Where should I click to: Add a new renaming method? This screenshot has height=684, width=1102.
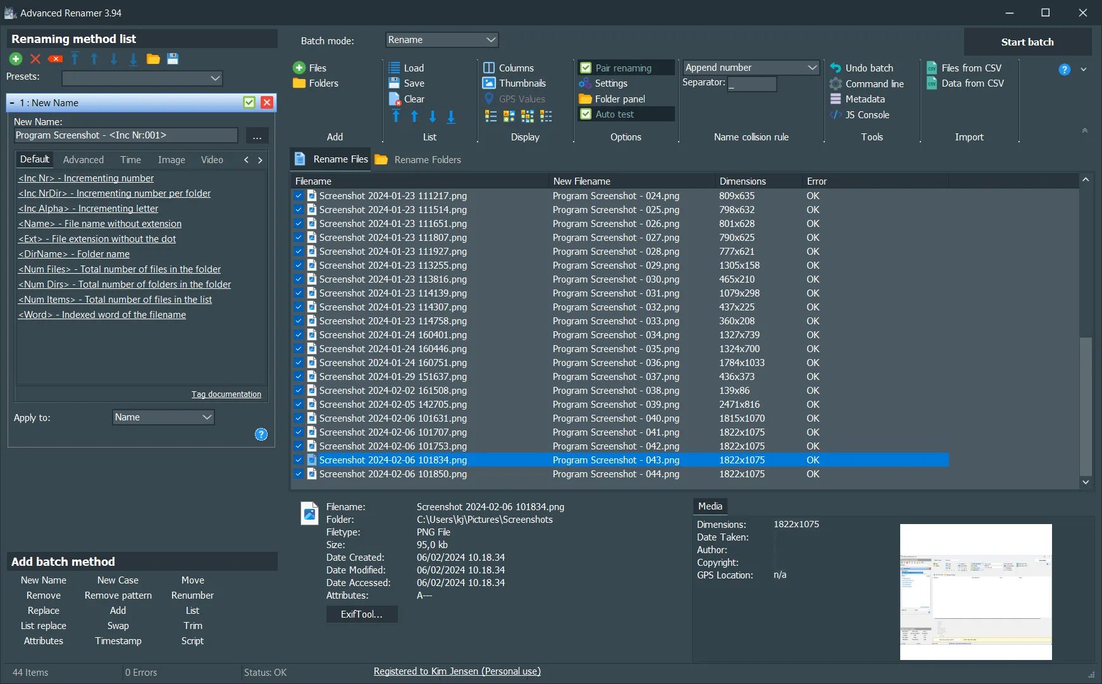15,58
